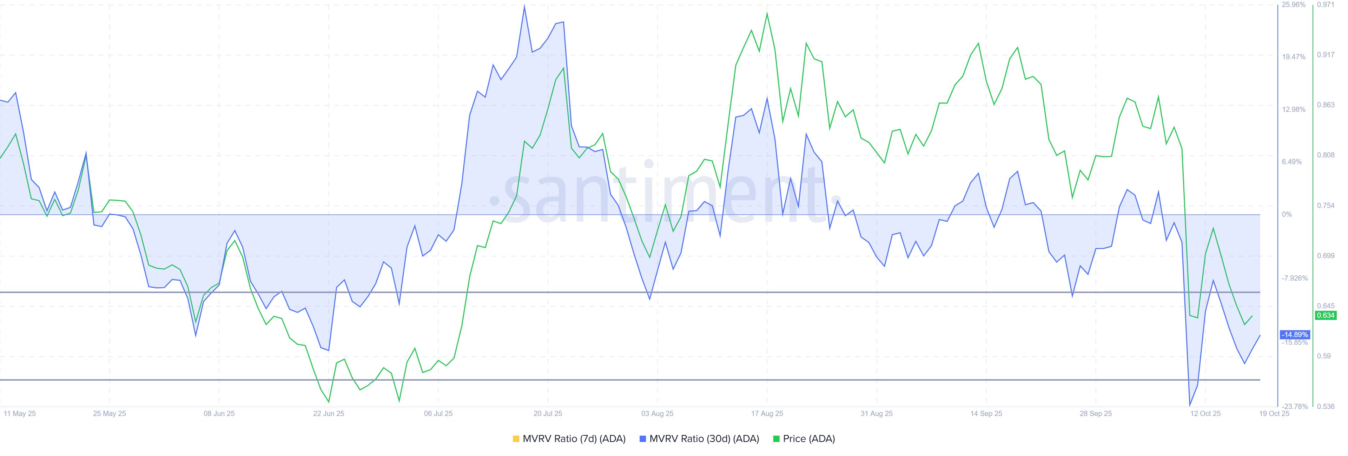Toggle the MVRV Ratio (7d) (ADA) legend label
Viewport: 1348px width, 456px height.
point(574,439)
